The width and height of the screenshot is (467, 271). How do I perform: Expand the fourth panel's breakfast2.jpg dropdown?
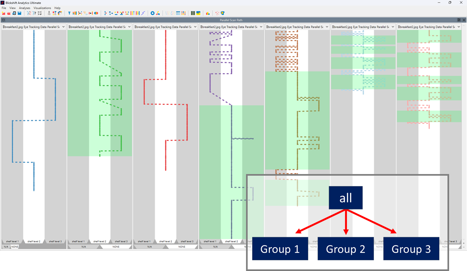click(261, 27)
